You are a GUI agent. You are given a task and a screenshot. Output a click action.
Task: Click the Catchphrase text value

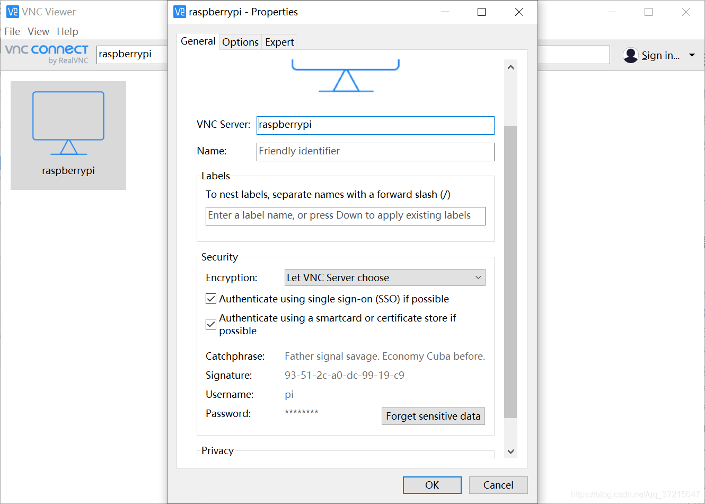point(385,356)
